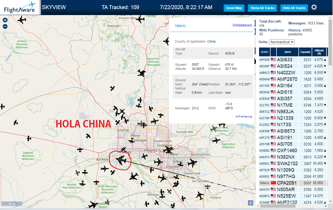333x210 pixels.
Task: Select the OXF1460 aircraft row
Action: [293, 151]
